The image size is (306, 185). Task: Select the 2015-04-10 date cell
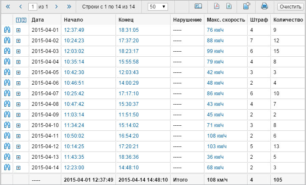point(45,125)
